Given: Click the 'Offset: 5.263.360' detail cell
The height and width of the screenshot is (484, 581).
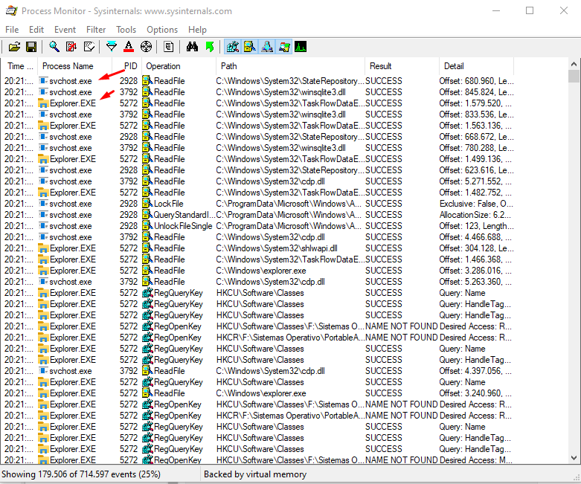Looking at the screenshot, I should click(475, 282).
